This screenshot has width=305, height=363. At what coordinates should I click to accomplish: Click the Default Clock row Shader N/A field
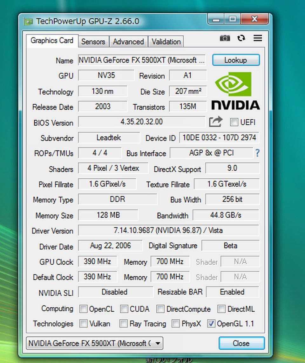coord(240,277)
